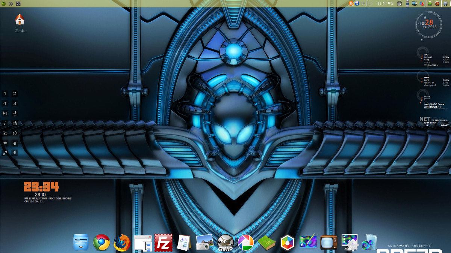Open the disc media icon in panel corner
Image resolution: width=451 pixels, height=253 pixels.
446,4
